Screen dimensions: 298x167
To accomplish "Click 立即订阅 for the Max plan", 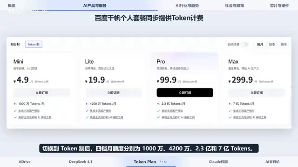I will pos(257,93).
